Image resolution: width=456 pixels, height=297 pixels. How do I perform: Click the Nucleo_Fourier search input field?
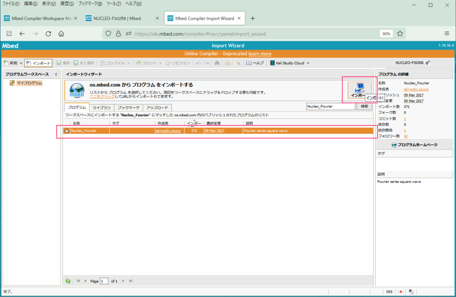point(330,107)
